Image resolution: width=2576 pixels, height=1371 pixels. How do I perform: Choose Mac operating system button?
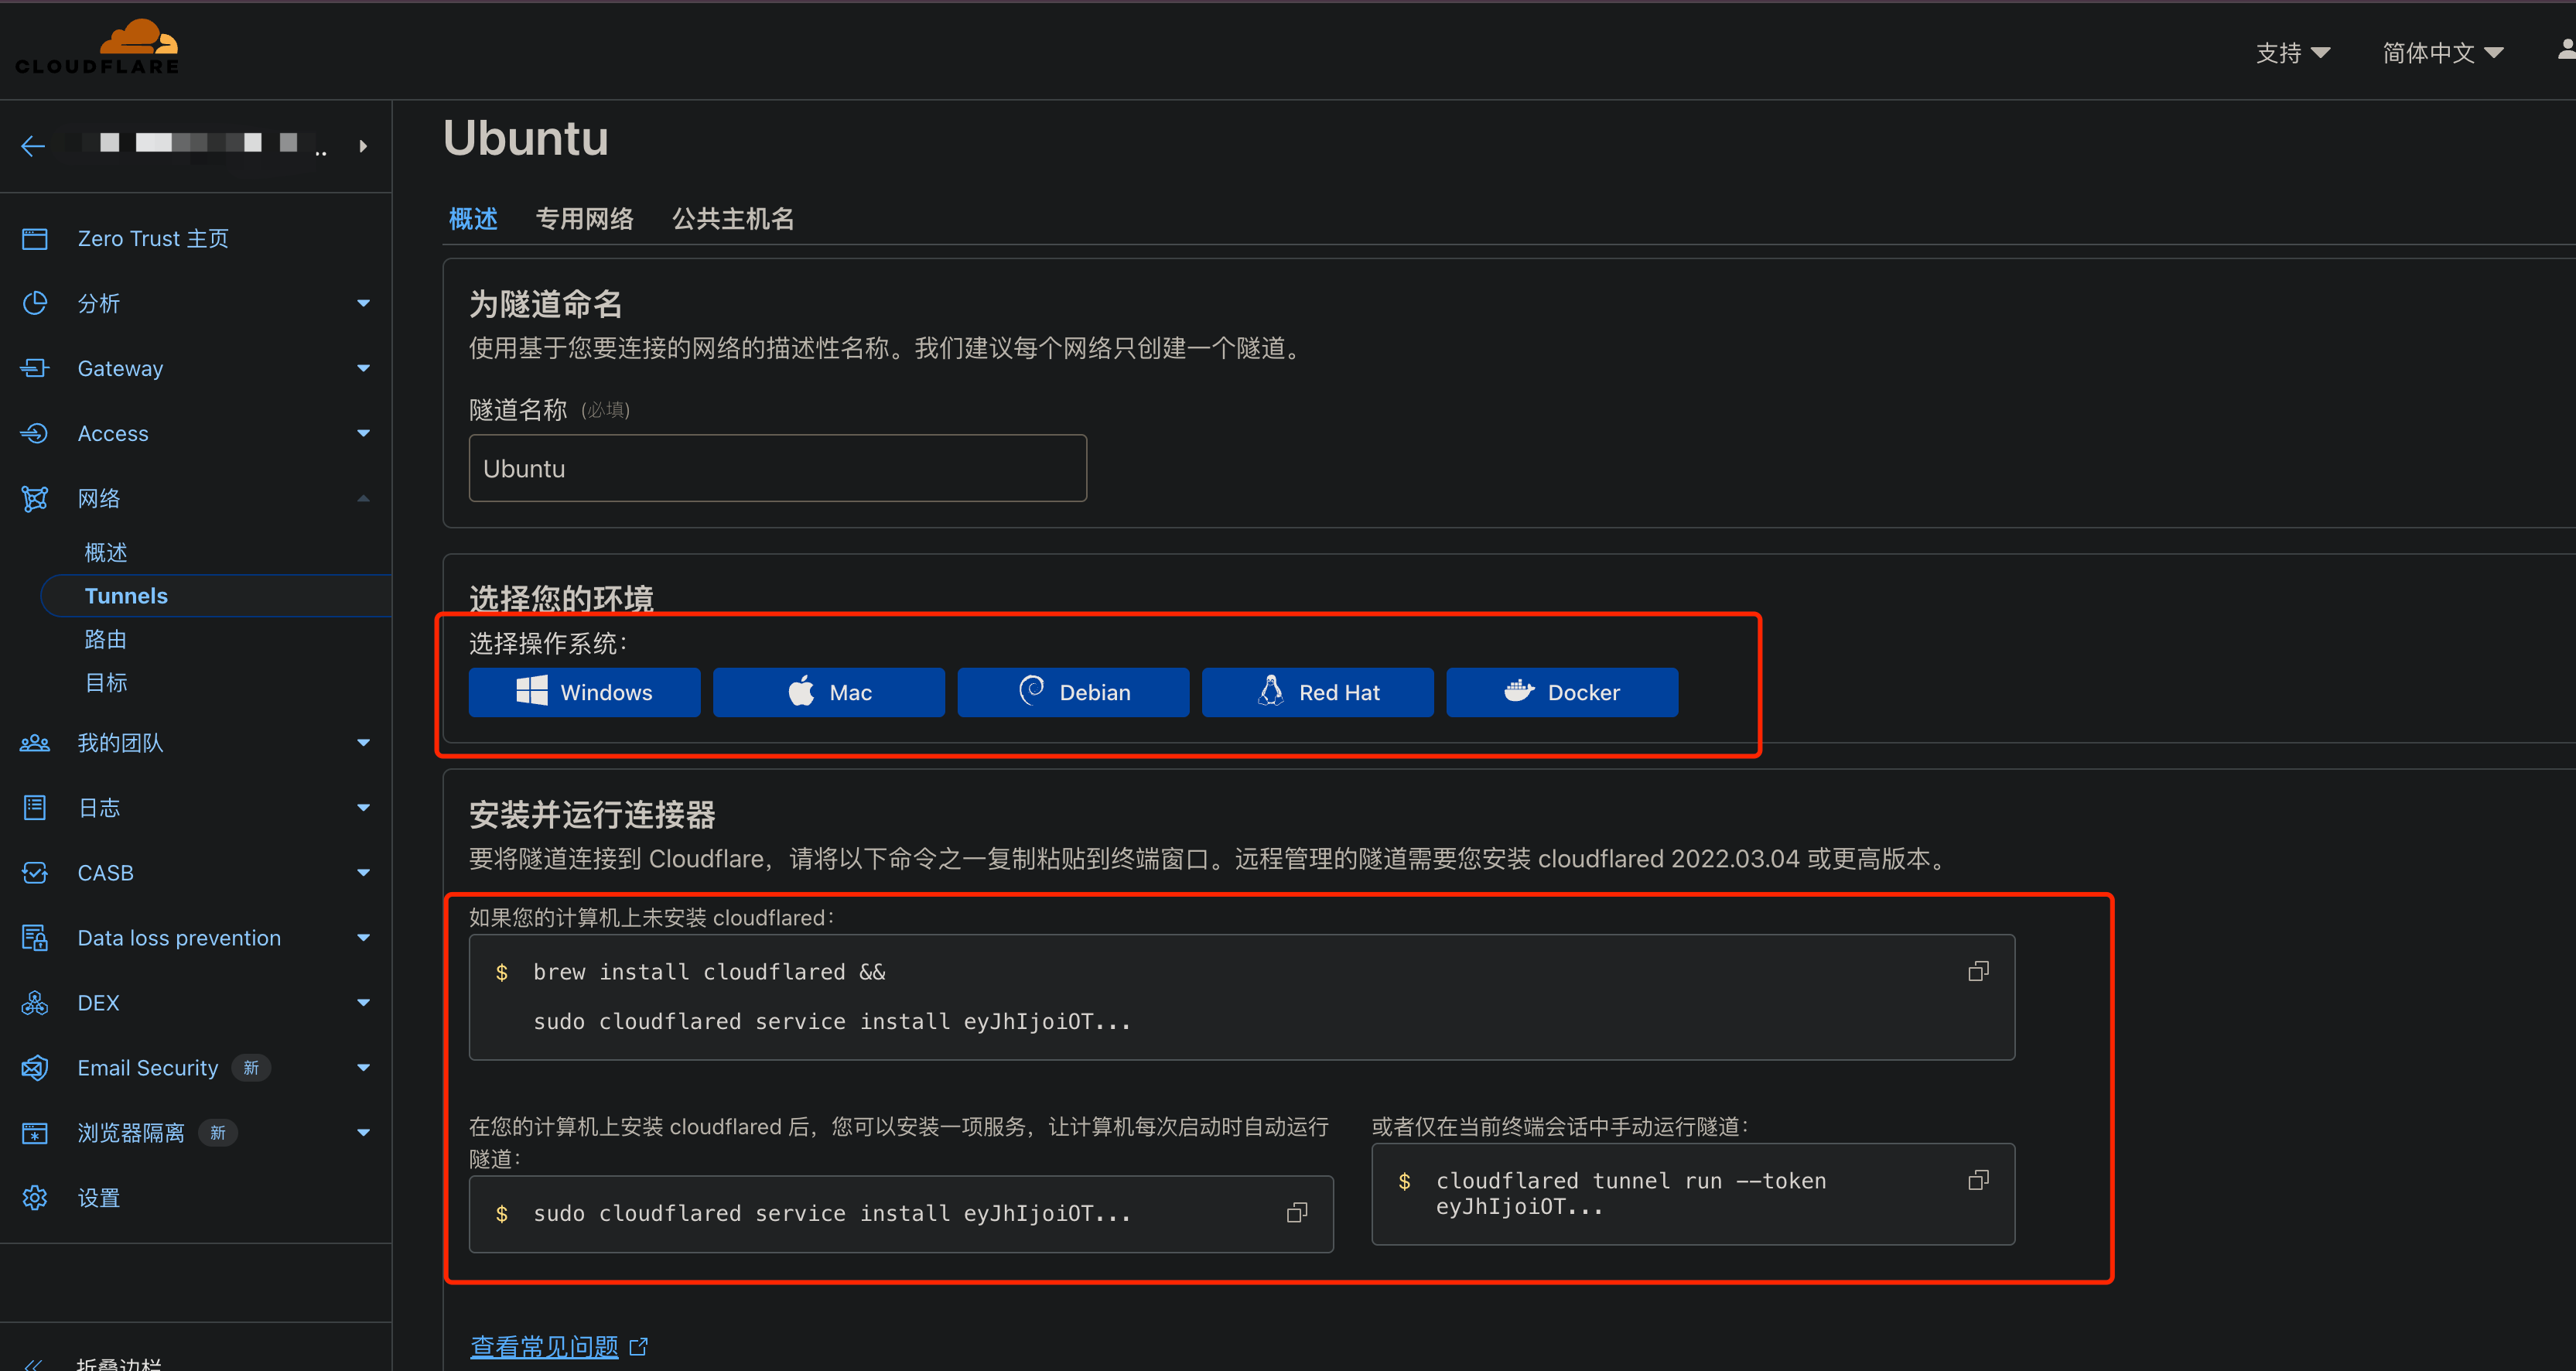pos(829,692)
